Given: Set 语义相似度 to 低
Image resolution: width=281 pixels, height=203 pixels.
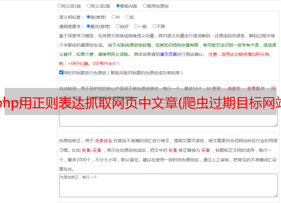Looking at the screenshot, I should click(127, 17).
